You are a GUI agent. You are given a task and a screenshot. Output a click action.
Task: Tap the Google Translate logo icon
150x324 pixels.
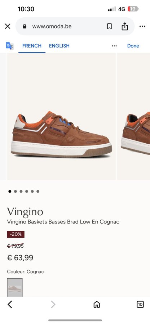click(x=10, y=46)
